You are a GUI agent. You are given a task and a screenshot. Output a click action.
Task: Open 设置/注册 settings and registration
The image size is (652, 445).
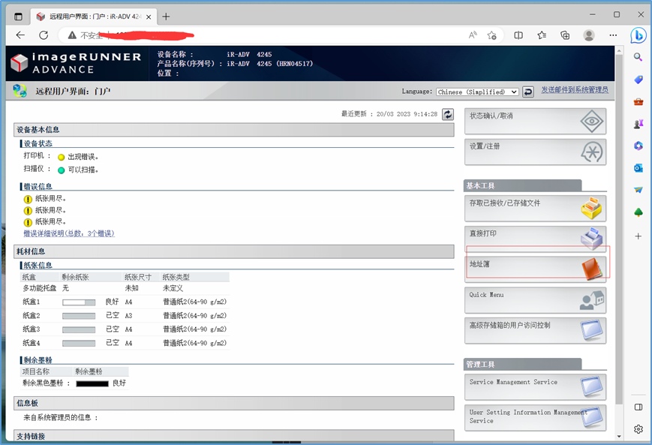pos(535,151)
